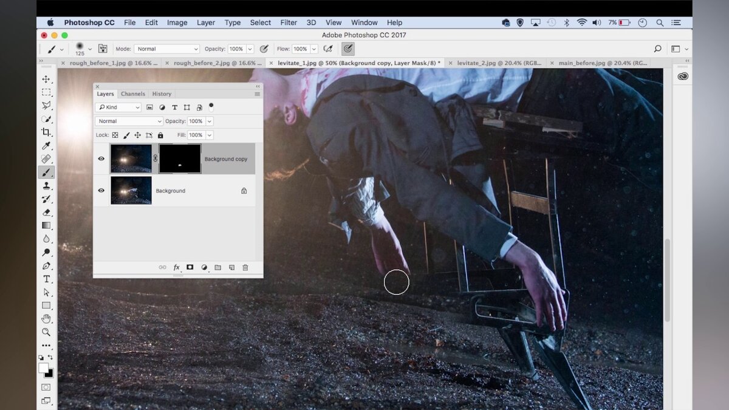Toggle pressure for size in options bar

pos(348,49)
